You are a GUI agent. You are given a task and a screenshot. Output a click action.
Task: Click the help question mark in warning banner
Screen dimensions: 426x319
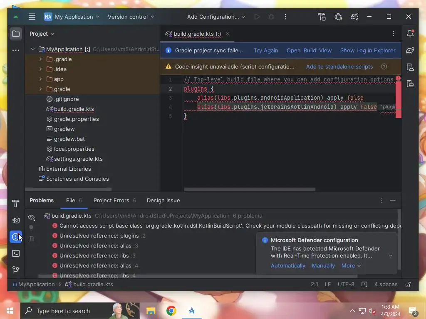[384, 67]
